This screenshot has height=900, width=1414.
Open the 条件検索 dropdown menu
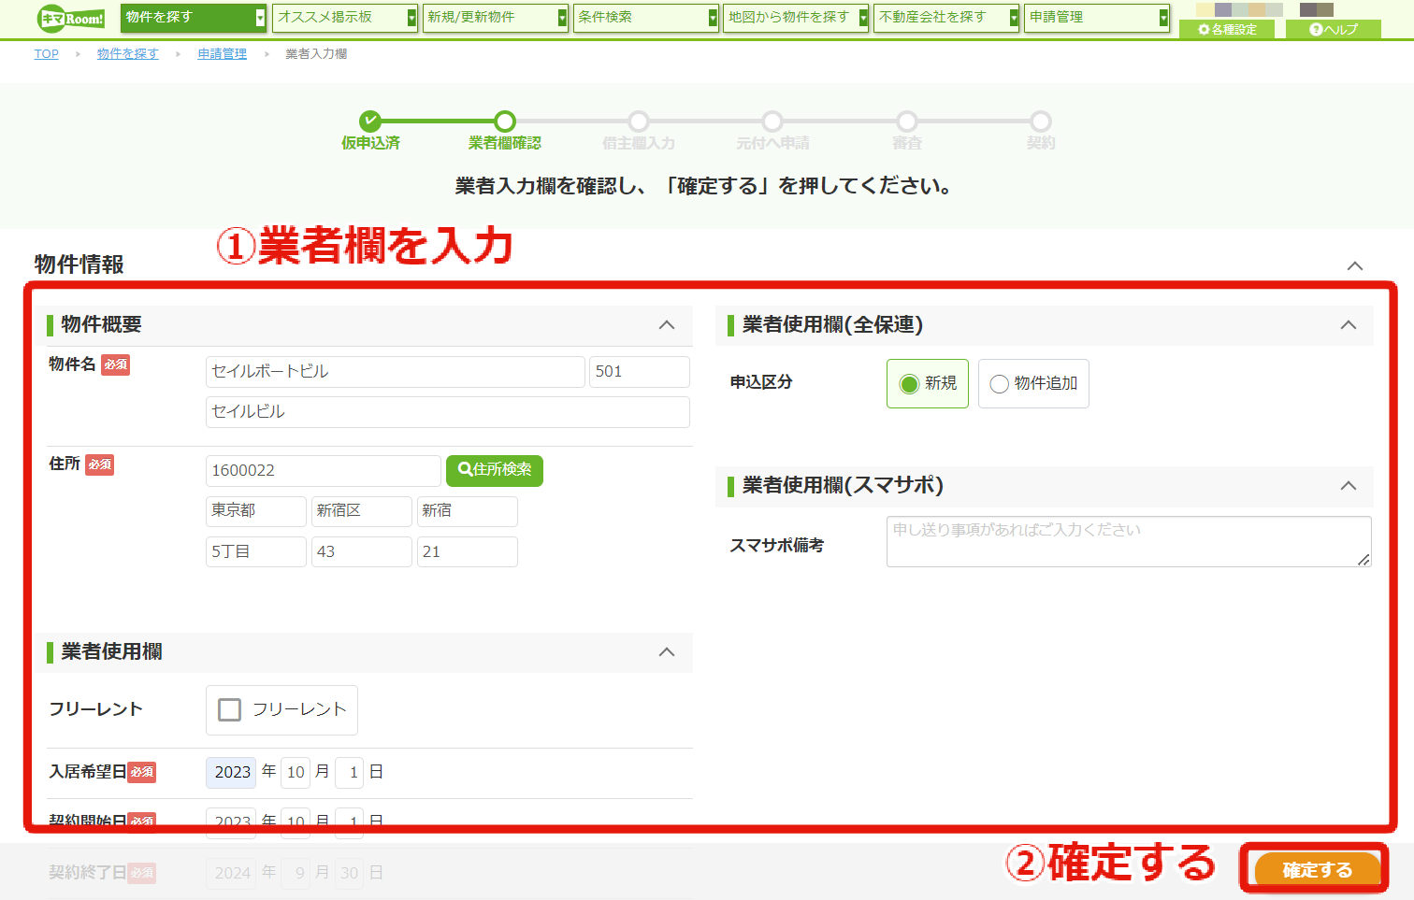click(x=646, y=18)
